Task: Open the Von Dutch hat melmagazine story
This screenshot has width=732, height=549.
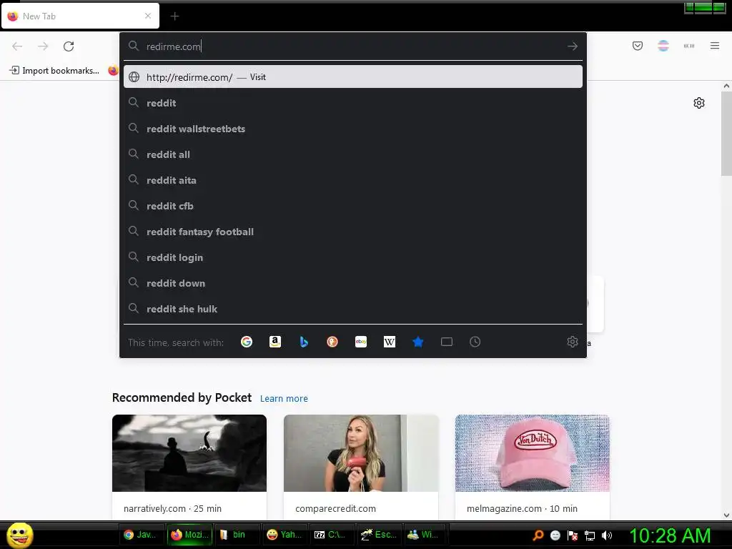Action: coord(532,452)
